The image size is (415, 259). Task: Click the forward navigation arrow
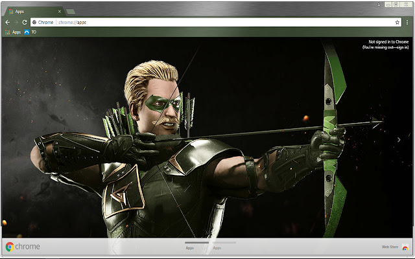coord(16,23)
